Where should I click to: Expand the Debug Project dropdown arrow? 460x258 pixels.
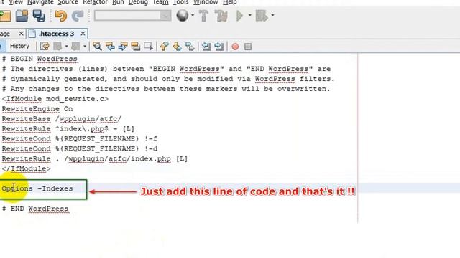272,16
